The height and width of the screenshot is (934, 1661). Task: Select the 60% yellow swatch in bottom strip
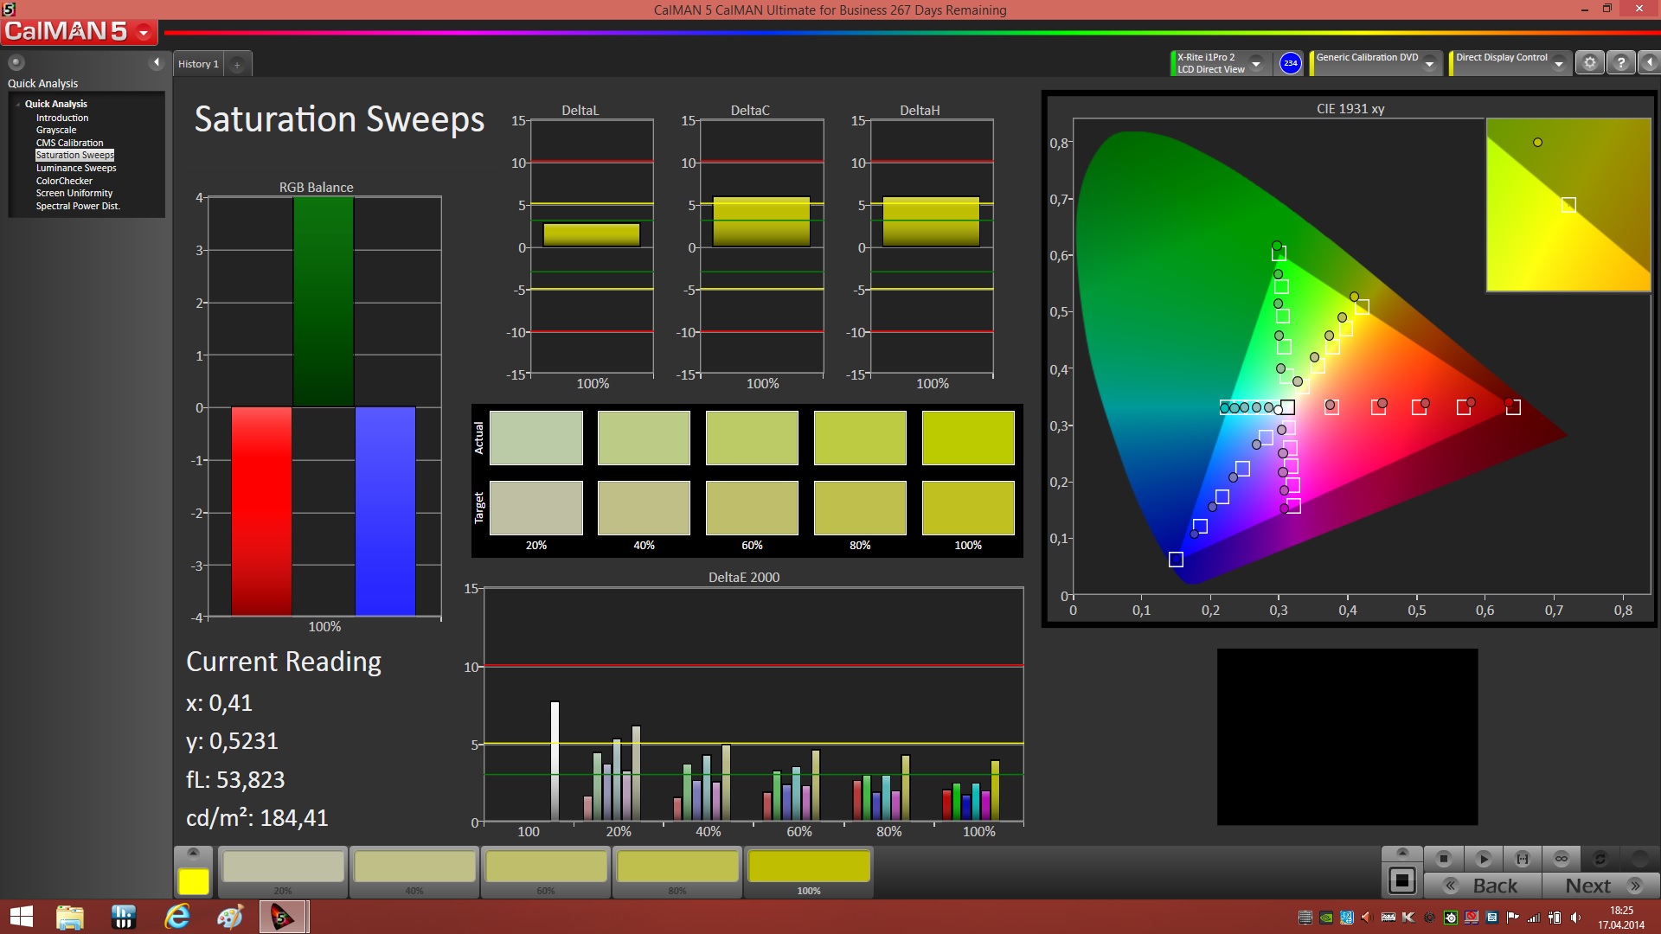546,867
